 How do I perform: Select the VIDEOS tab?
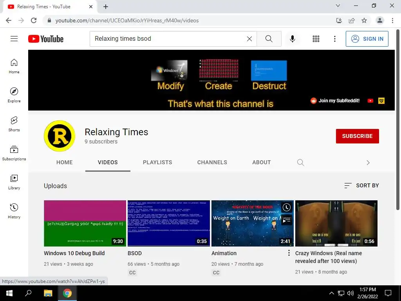(x=108, y=162)
